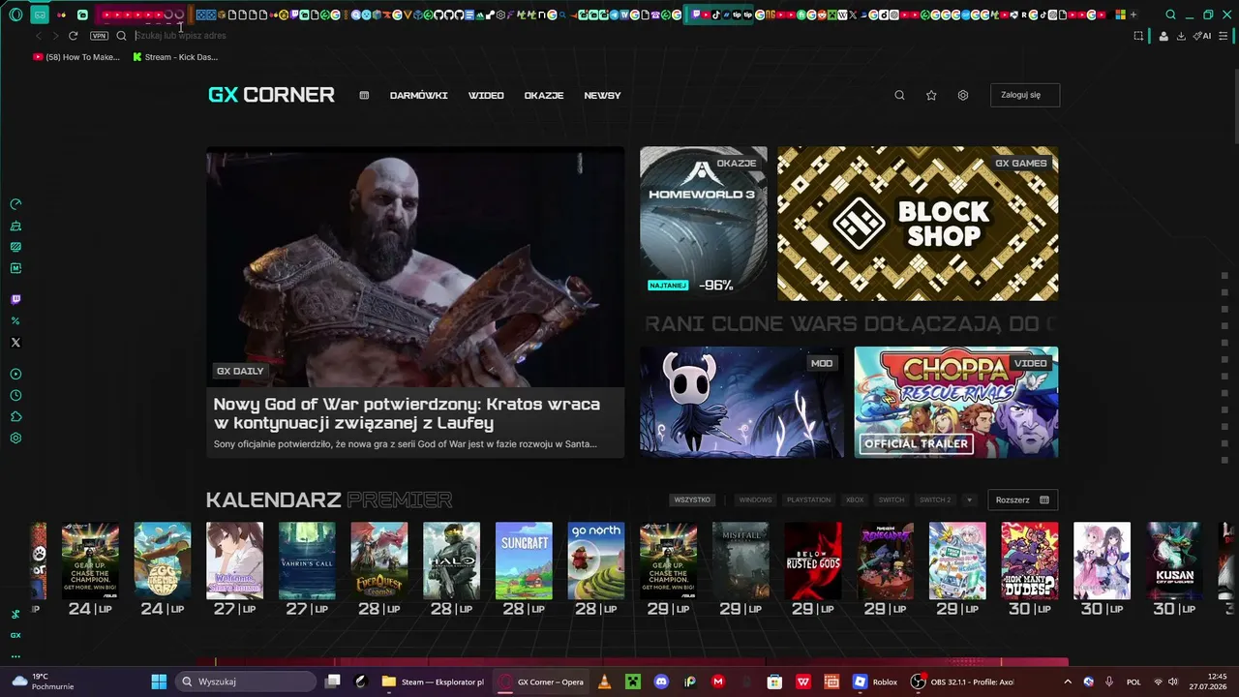Open the sidebar three-dots more menu
1239x697 pixels.
coord(15,656)
